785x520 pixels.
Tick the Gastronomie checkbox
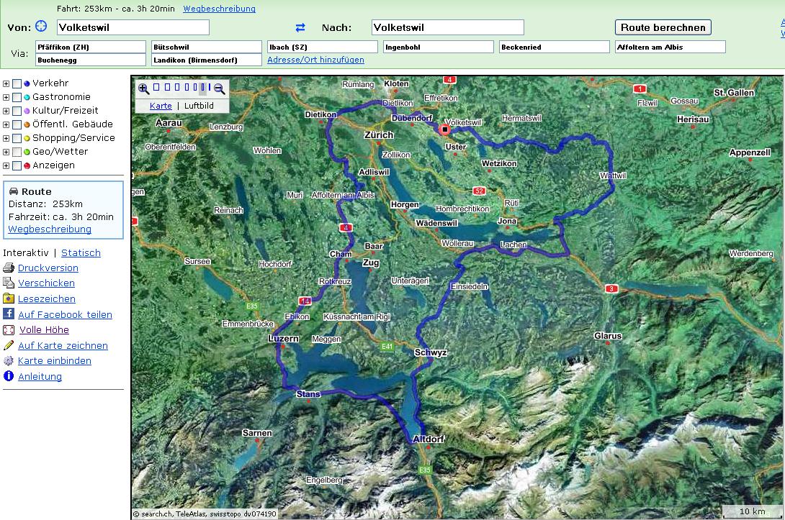pyautogui.click(x=17, y=97)
